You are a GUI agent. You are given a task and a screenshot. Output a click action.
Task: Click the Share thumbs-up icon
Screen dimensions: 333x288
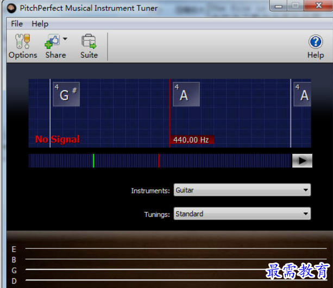tap(52, 41)
